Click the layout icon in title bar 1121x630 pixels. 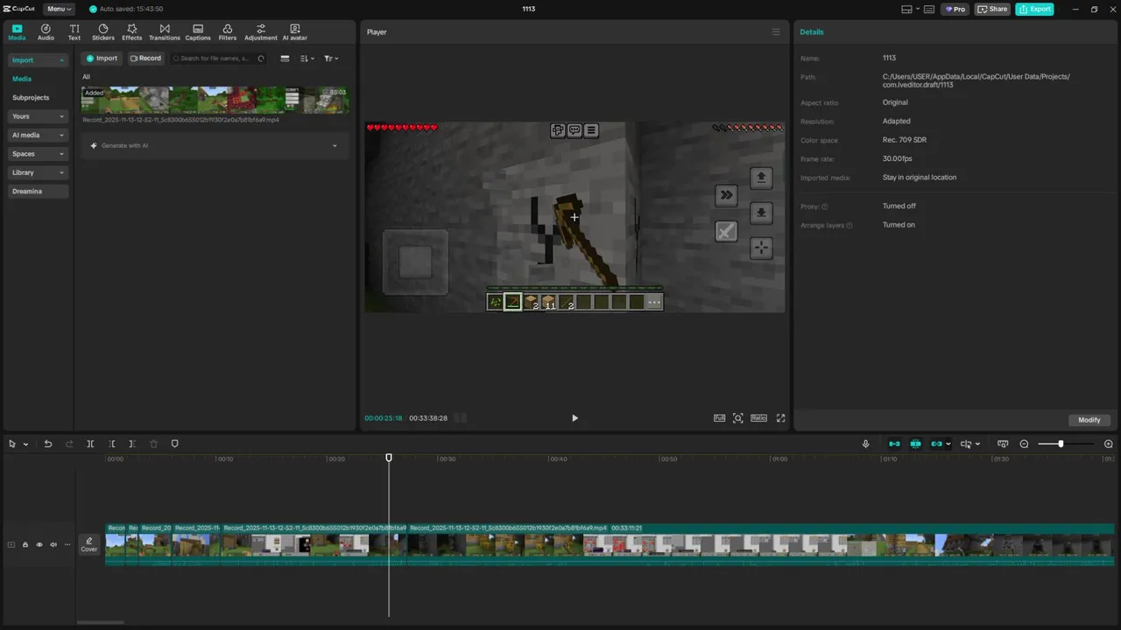906,9
